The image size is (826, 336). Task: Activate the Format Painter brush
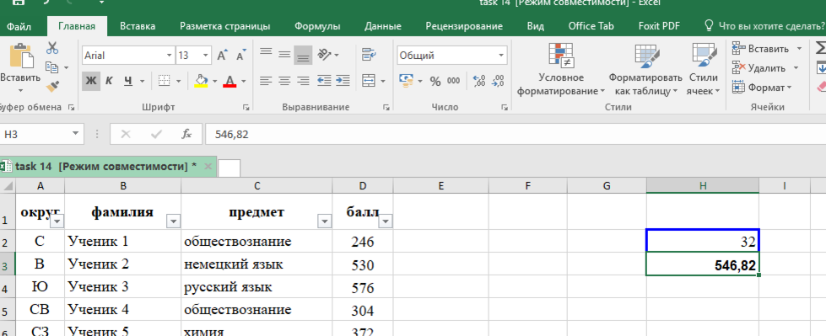(x=52, y=86)
